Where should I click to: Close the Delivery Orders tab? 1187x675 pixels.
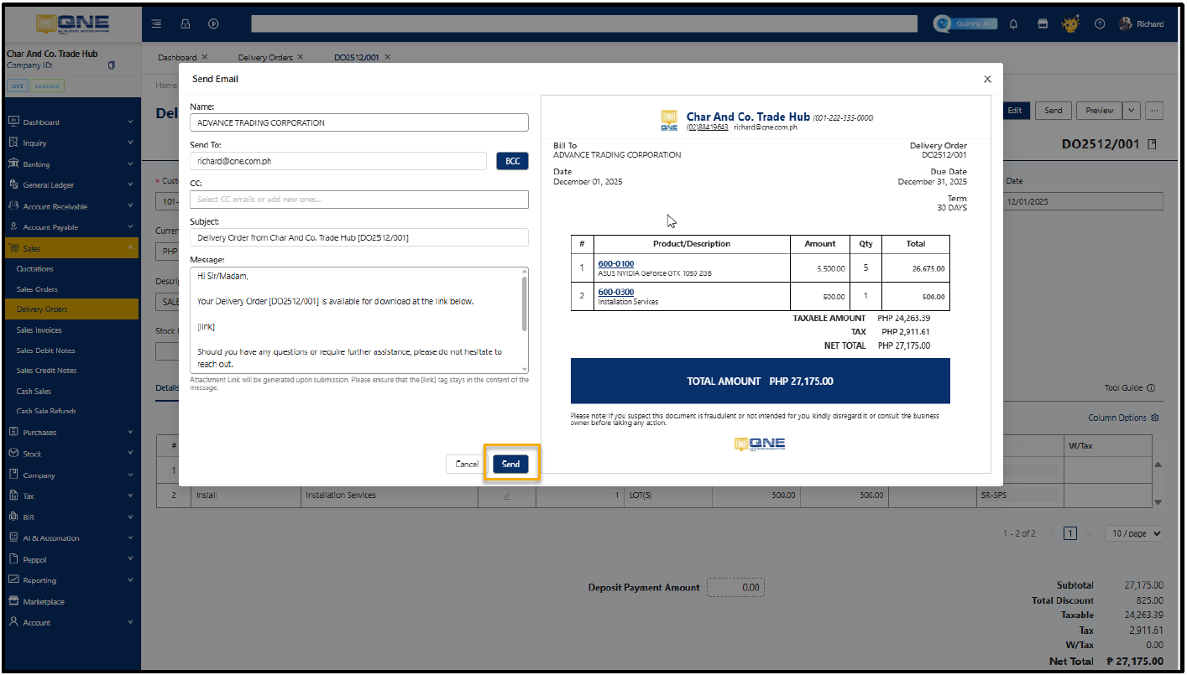tap(301, 57)
